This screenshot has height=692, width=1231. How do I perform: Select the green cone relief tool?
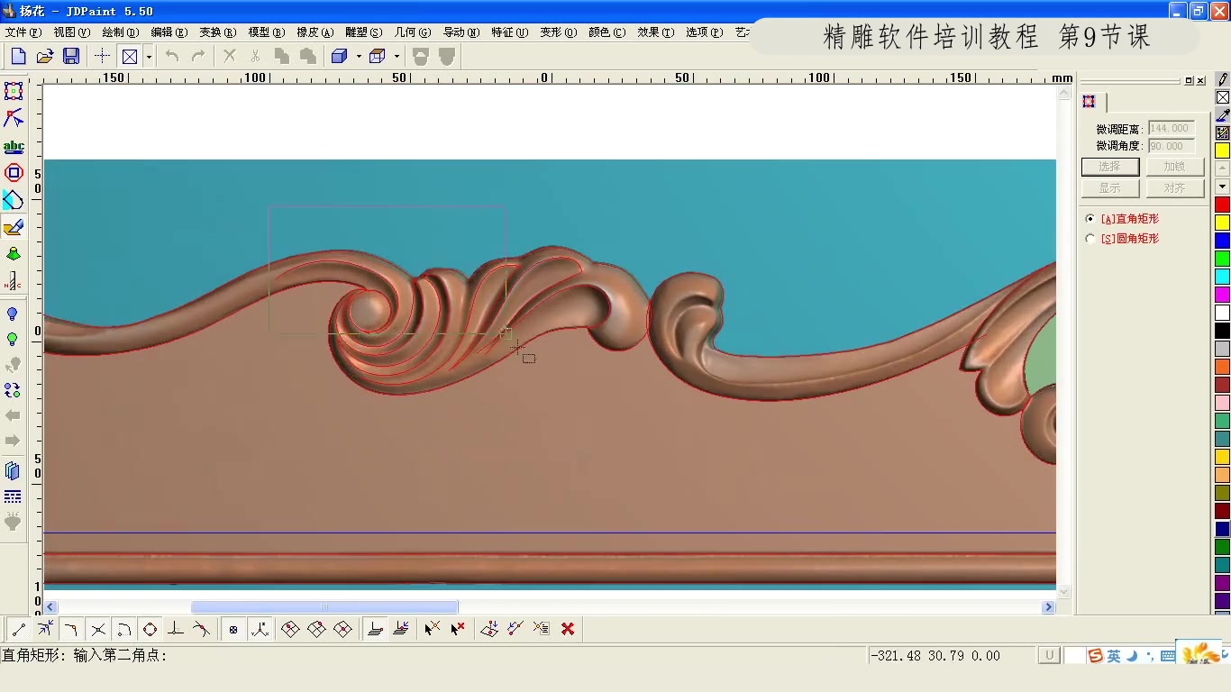[14, 255]
